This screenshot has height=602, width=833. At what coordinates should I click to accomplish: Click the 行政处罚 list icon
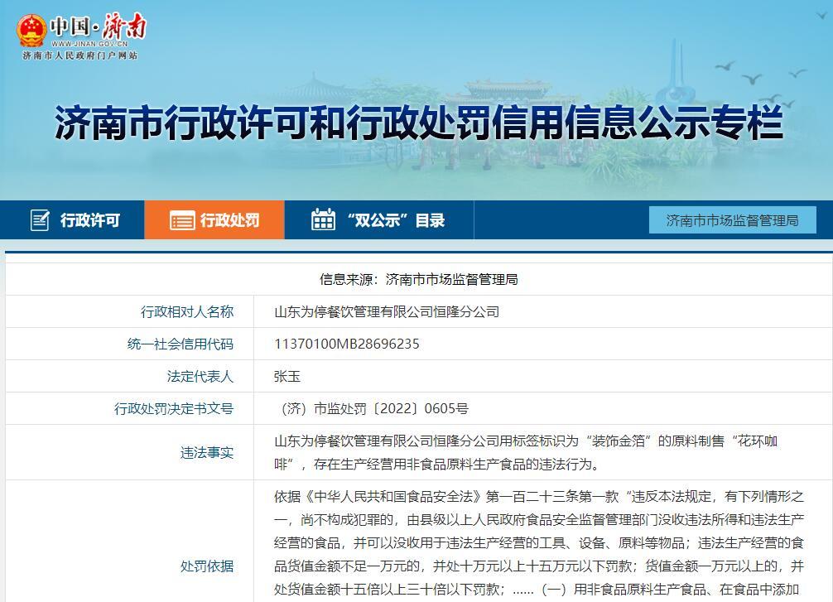click(182, 220)
